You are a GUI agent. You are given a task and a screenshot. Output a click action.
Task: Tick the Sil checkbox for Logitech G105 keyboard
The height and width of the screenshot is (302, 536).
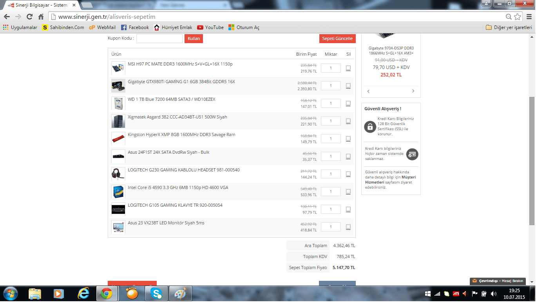[x=348, y=209]
